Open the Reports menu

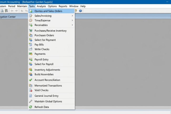tap(63, 6)
